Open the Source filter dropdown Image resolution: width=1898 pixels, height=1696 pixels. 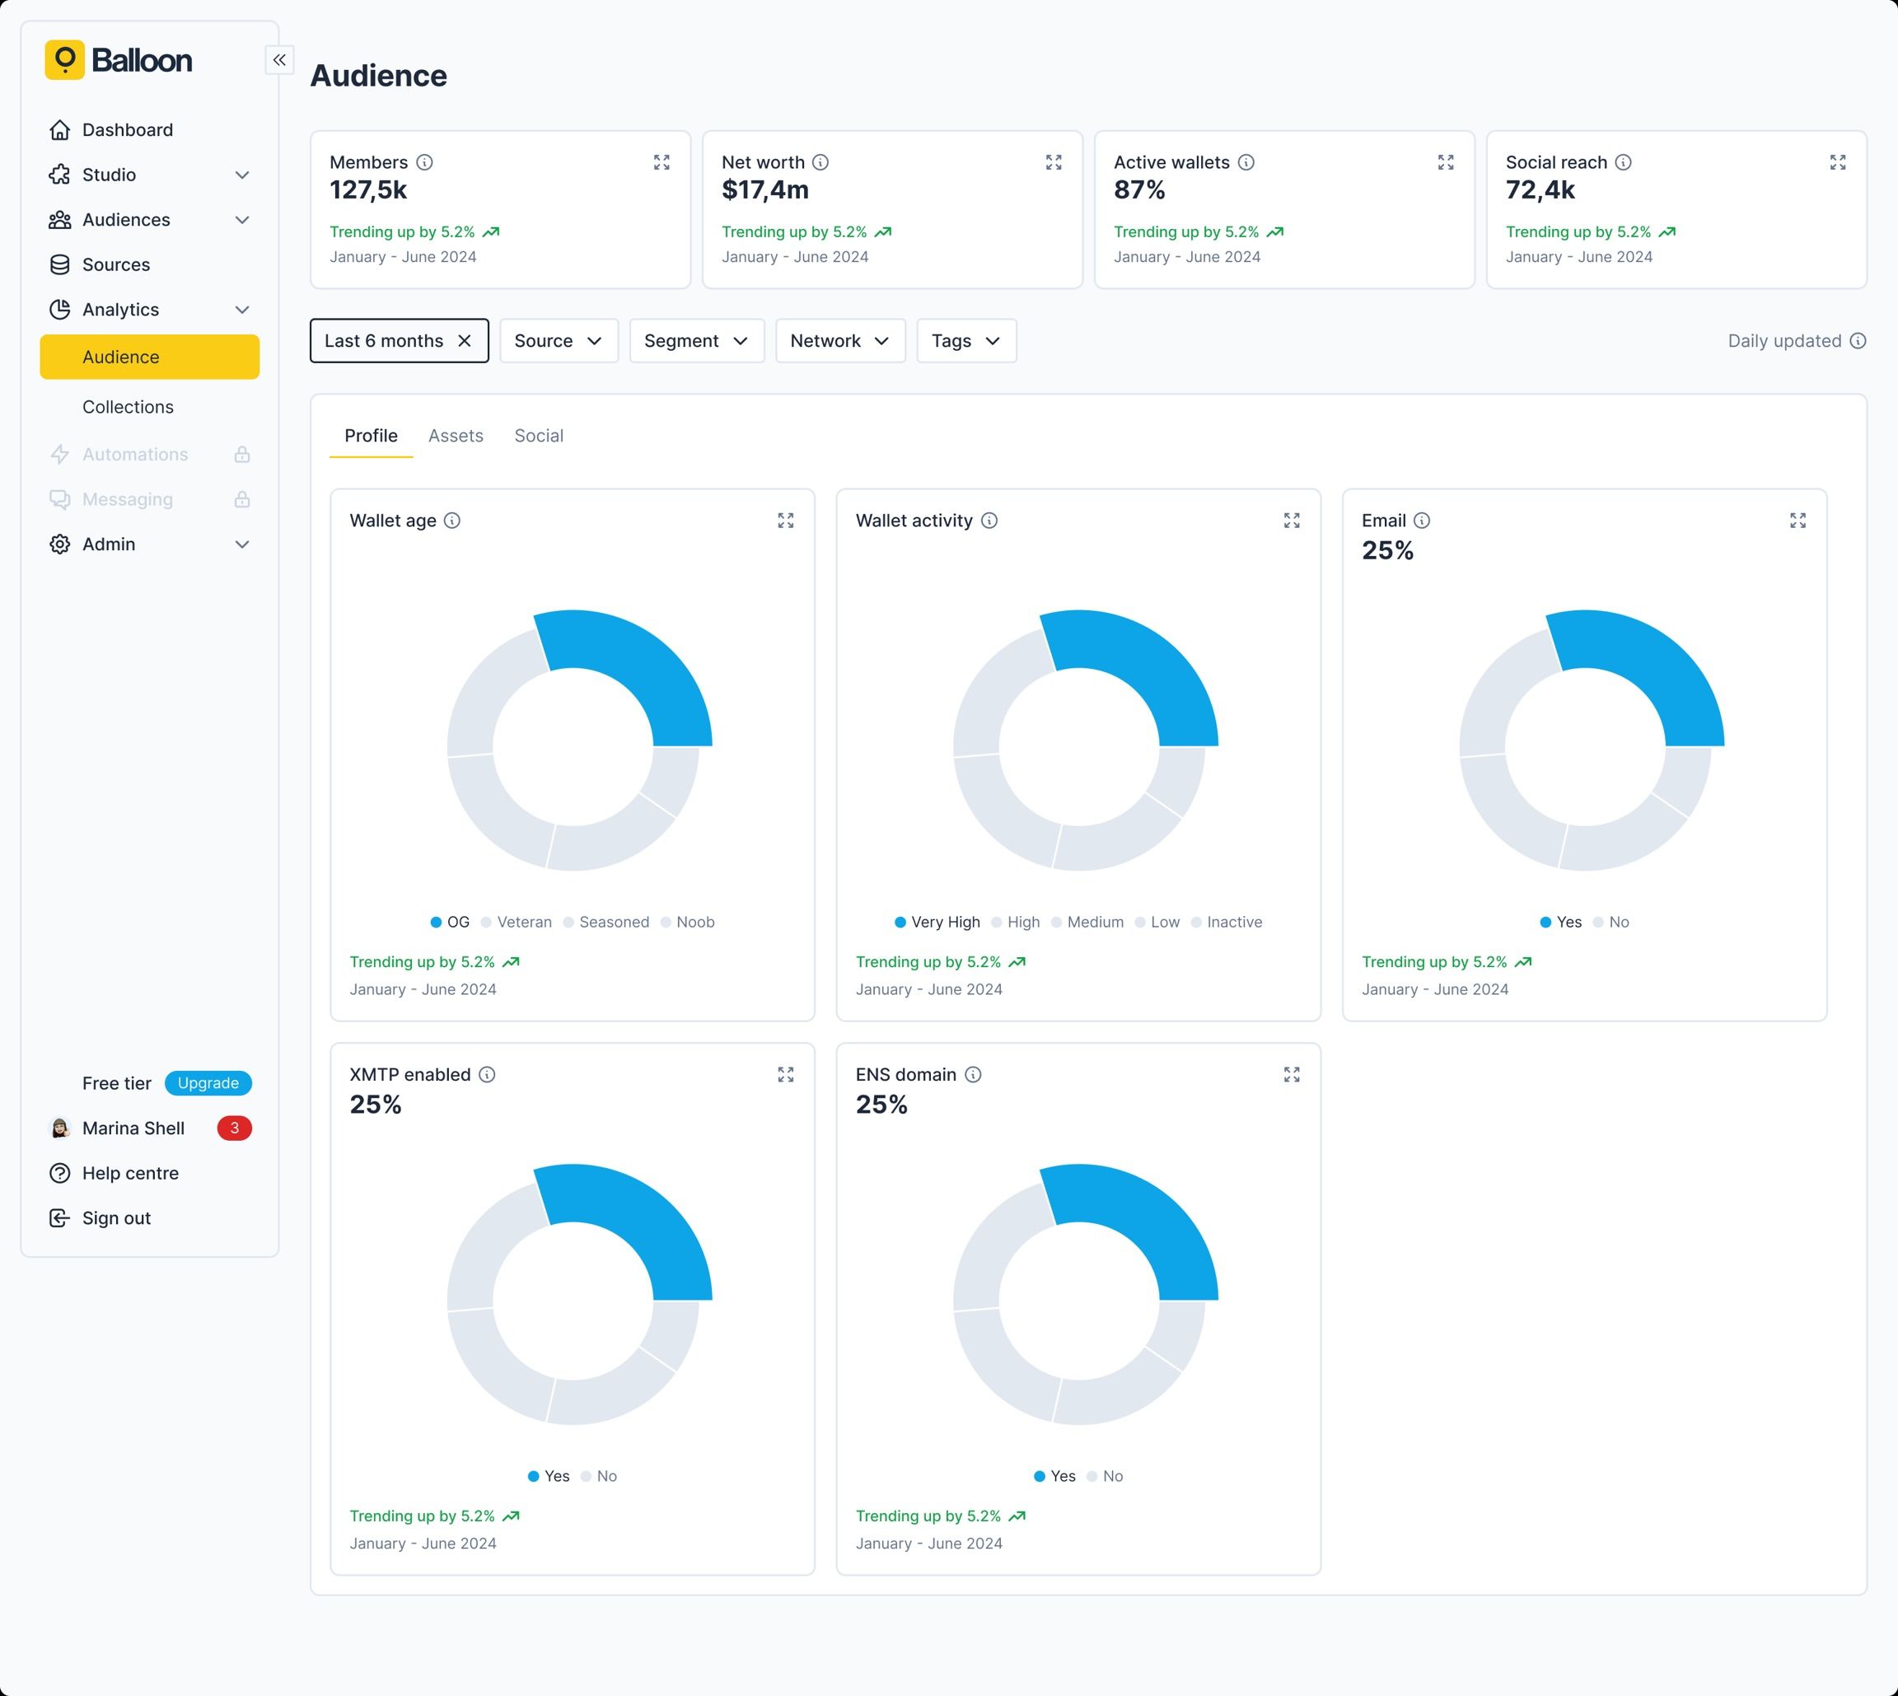pyautogui.click(x=559, y=341)
